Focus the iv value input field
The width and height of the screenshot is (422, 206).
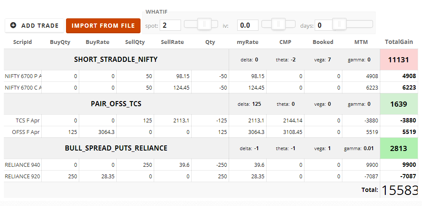247,25
